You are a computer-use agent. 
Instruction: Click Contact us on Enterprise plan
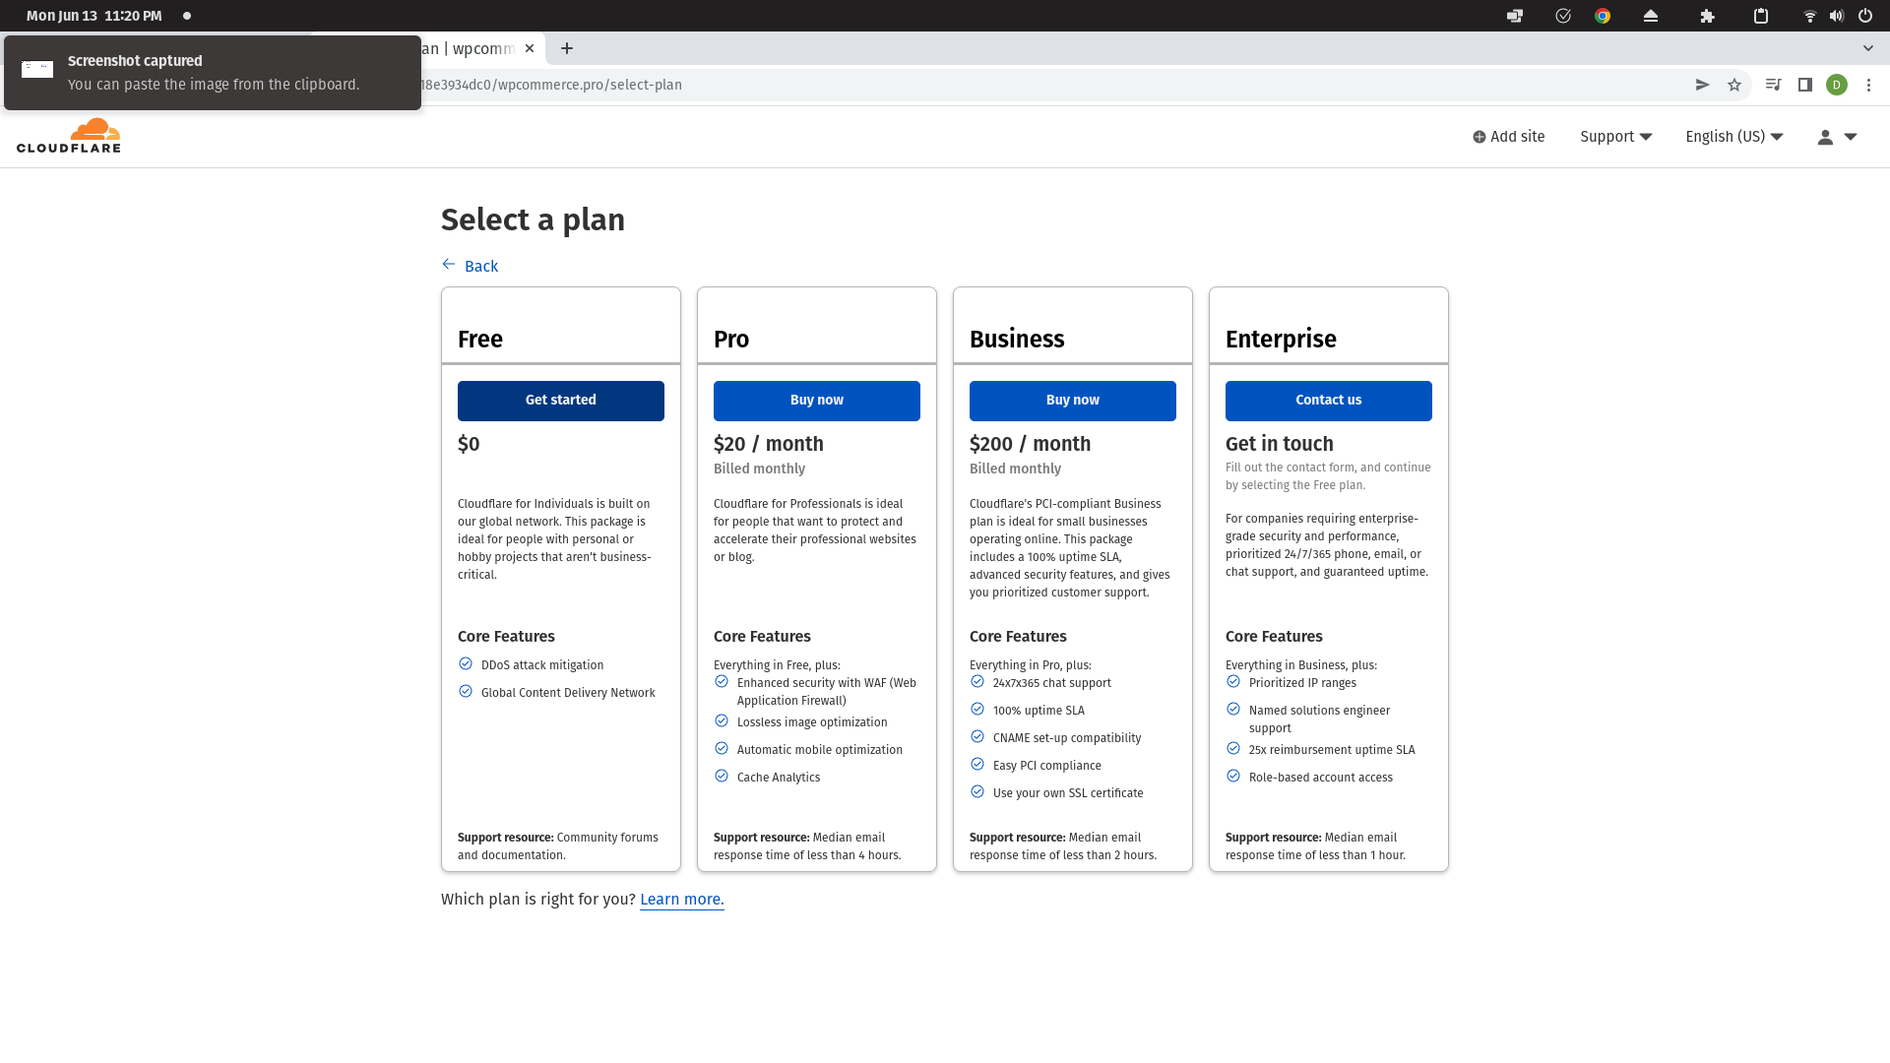(x=1328, y=401)
